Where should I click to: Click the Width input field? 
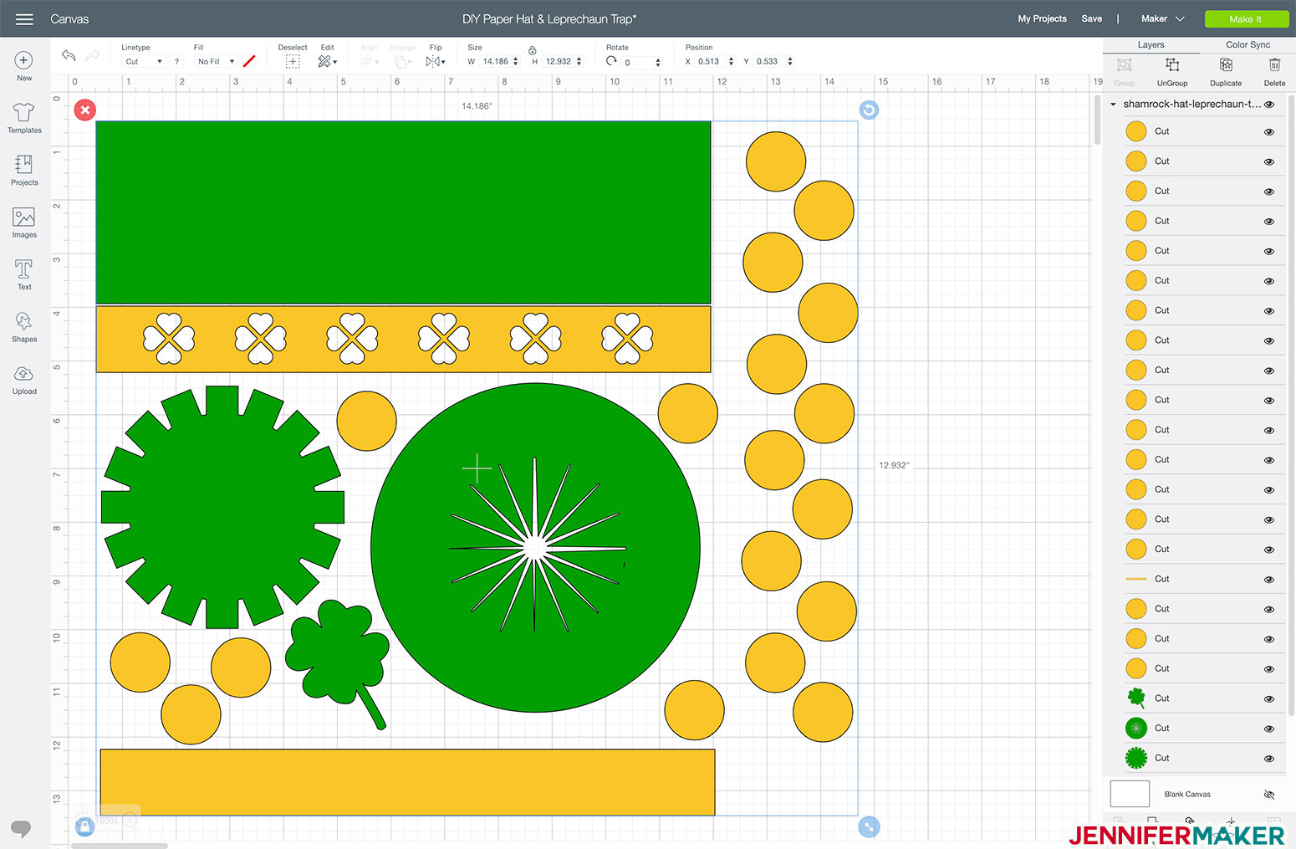click(495, 62)
